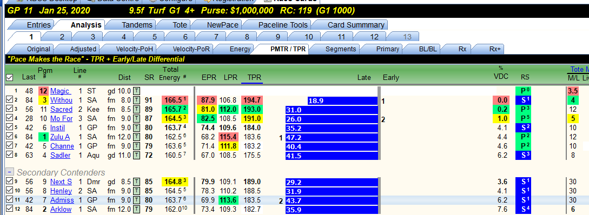Viewport: 589px width, 215px height.
Task: Uncheck the Withou row checkbox
Action: (10, 100)
